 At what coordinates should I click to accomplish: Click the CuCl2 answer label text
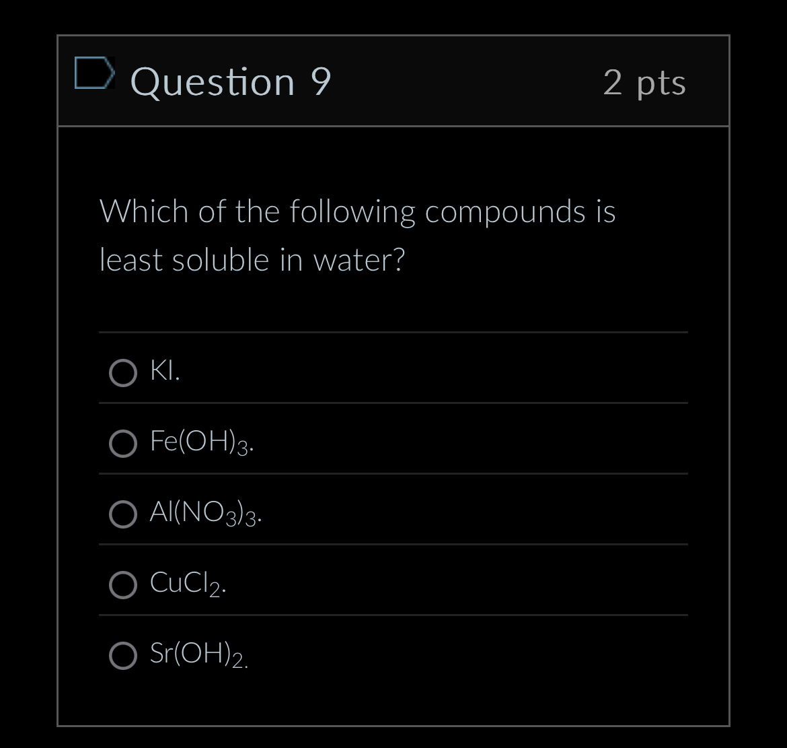coord(186,583)
